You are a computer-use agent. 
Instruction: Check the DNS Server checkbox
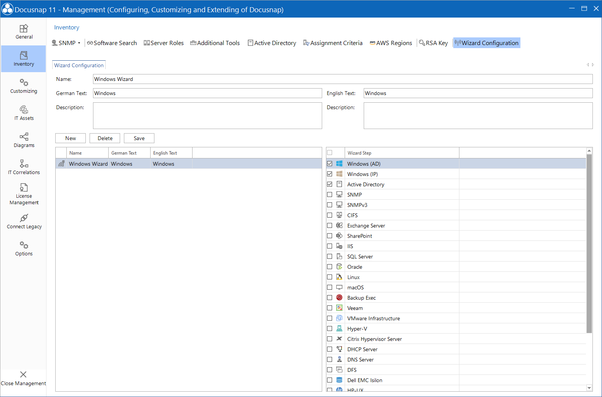330,360
